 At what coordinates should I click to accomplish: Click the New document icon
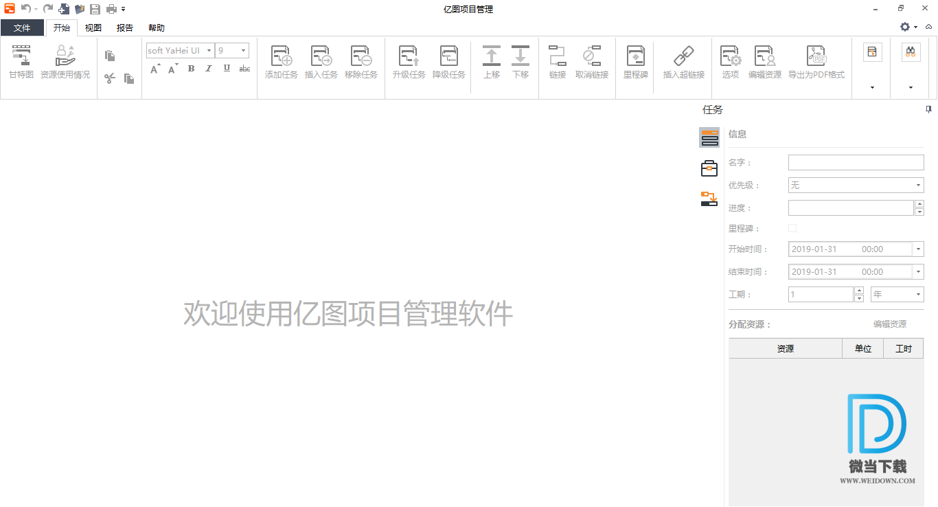[x=64, y=9]
